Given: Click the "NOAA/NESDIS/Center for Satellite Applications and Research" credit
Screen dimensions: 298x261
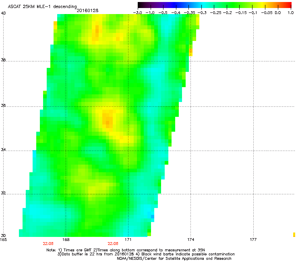Looking at the screenshot, I should pyautogui.click(x=174, y=259).
